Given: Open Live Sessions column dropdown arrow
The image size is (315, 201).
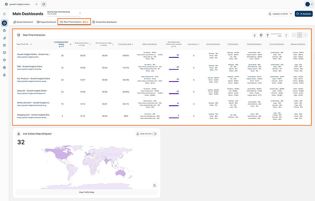Looking at the screenshot, I should 70,44.
